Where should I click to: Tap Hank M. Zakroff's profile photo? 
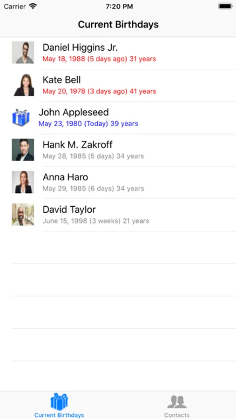(23, 149)
